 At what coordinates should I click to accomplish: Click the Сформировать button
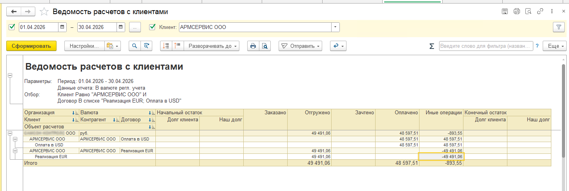(x=31, y=46)
